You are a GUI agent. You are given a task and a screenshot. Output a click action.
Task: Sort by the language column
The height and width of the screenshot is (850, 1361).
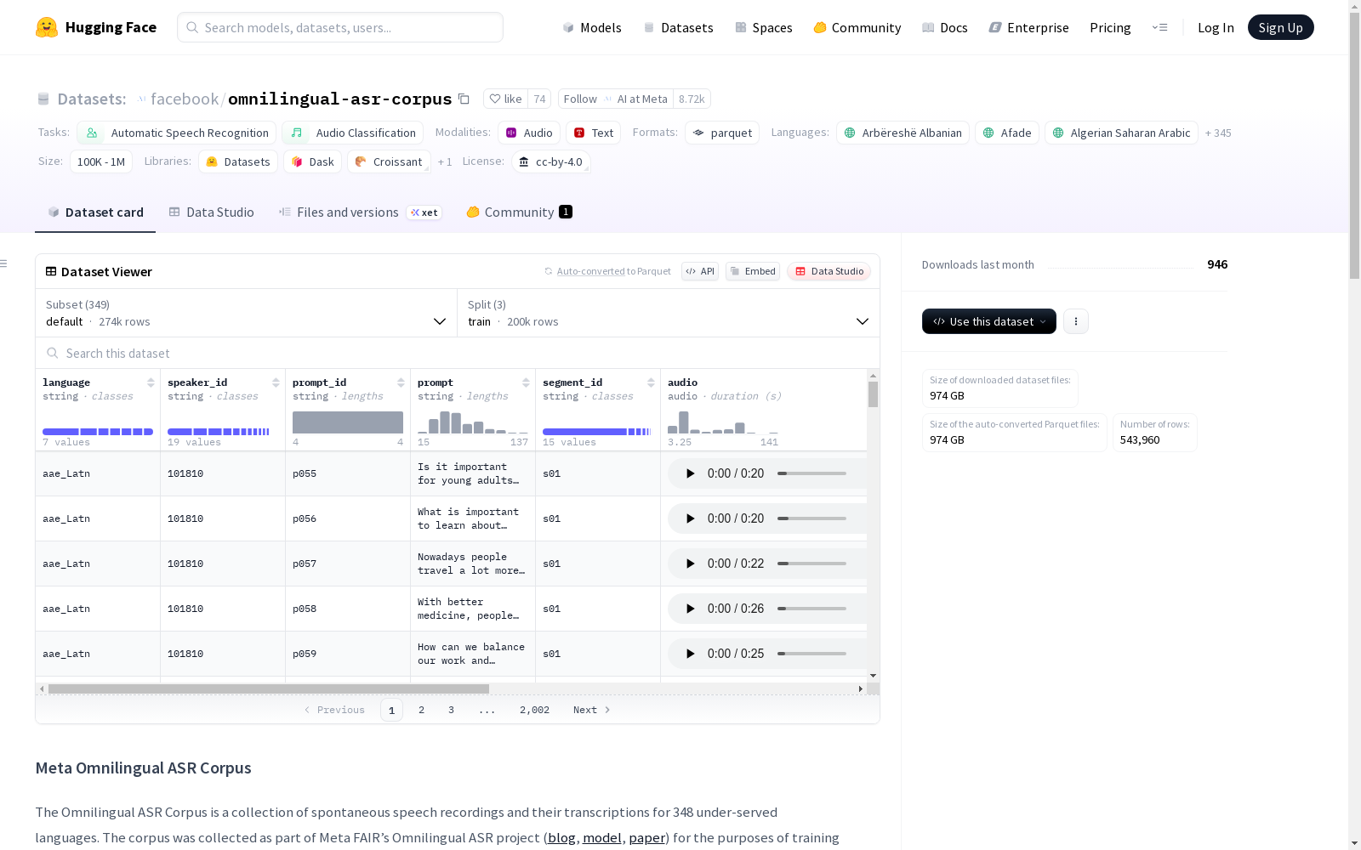pyautogui.click(x=151, y=382)
